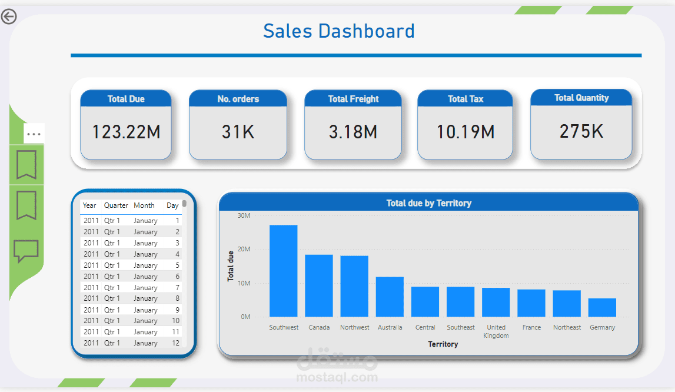Click the Day column header
The width and height of the screenshot is (675, 392).
coord(172,205)
